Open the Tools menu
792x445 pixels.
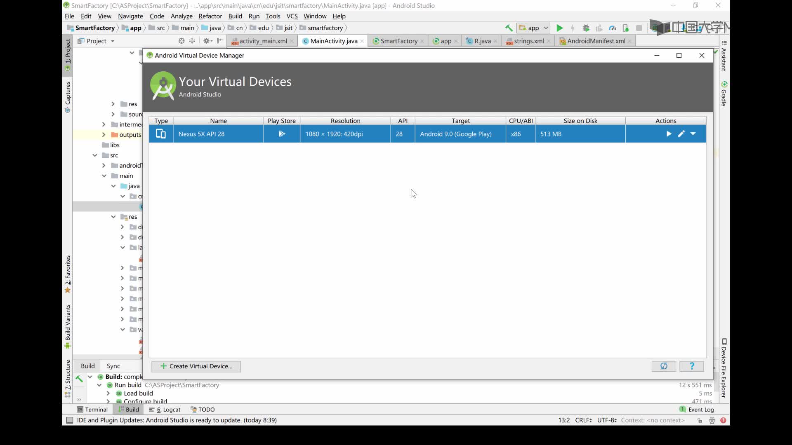(273, 16)
